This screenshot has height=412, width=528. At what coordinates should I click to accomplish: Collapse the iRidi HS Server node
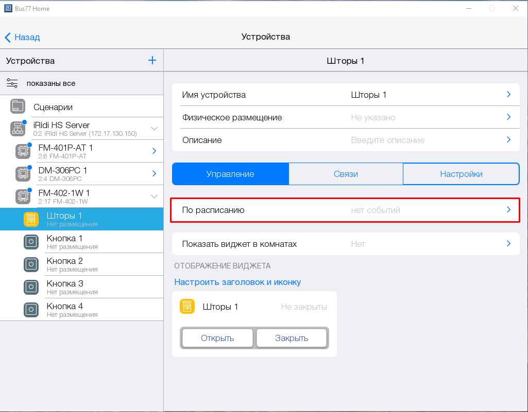(x=154, y=128)
